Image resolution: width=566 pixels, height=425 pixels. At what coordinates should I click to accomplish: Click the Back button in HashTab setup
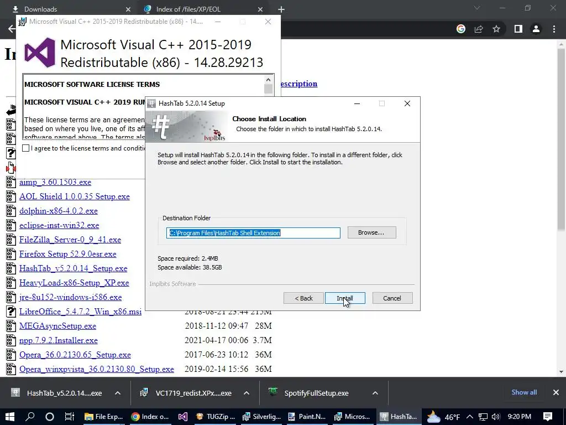pos(303,298)
